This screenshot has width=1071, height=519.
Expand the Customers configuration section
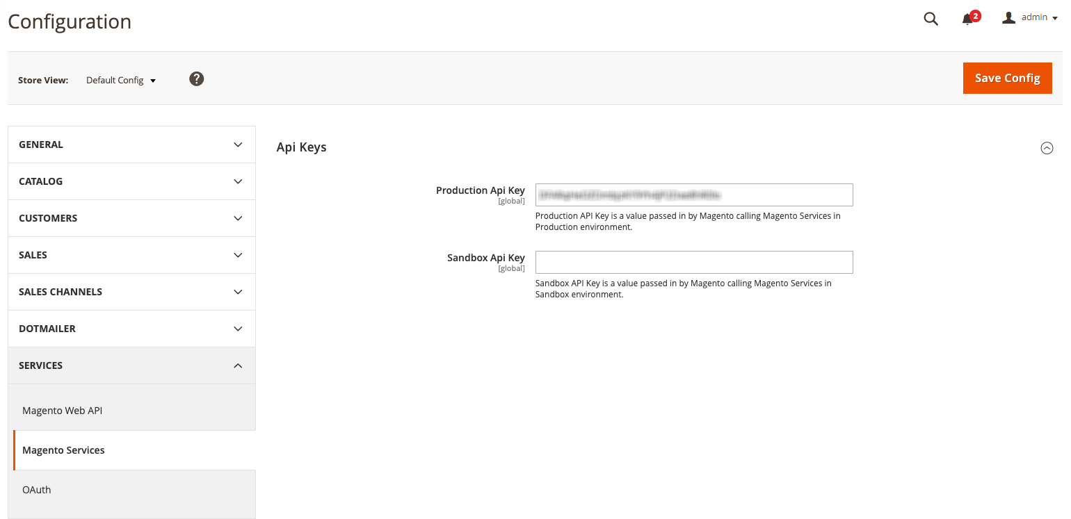tap(131, 218)
